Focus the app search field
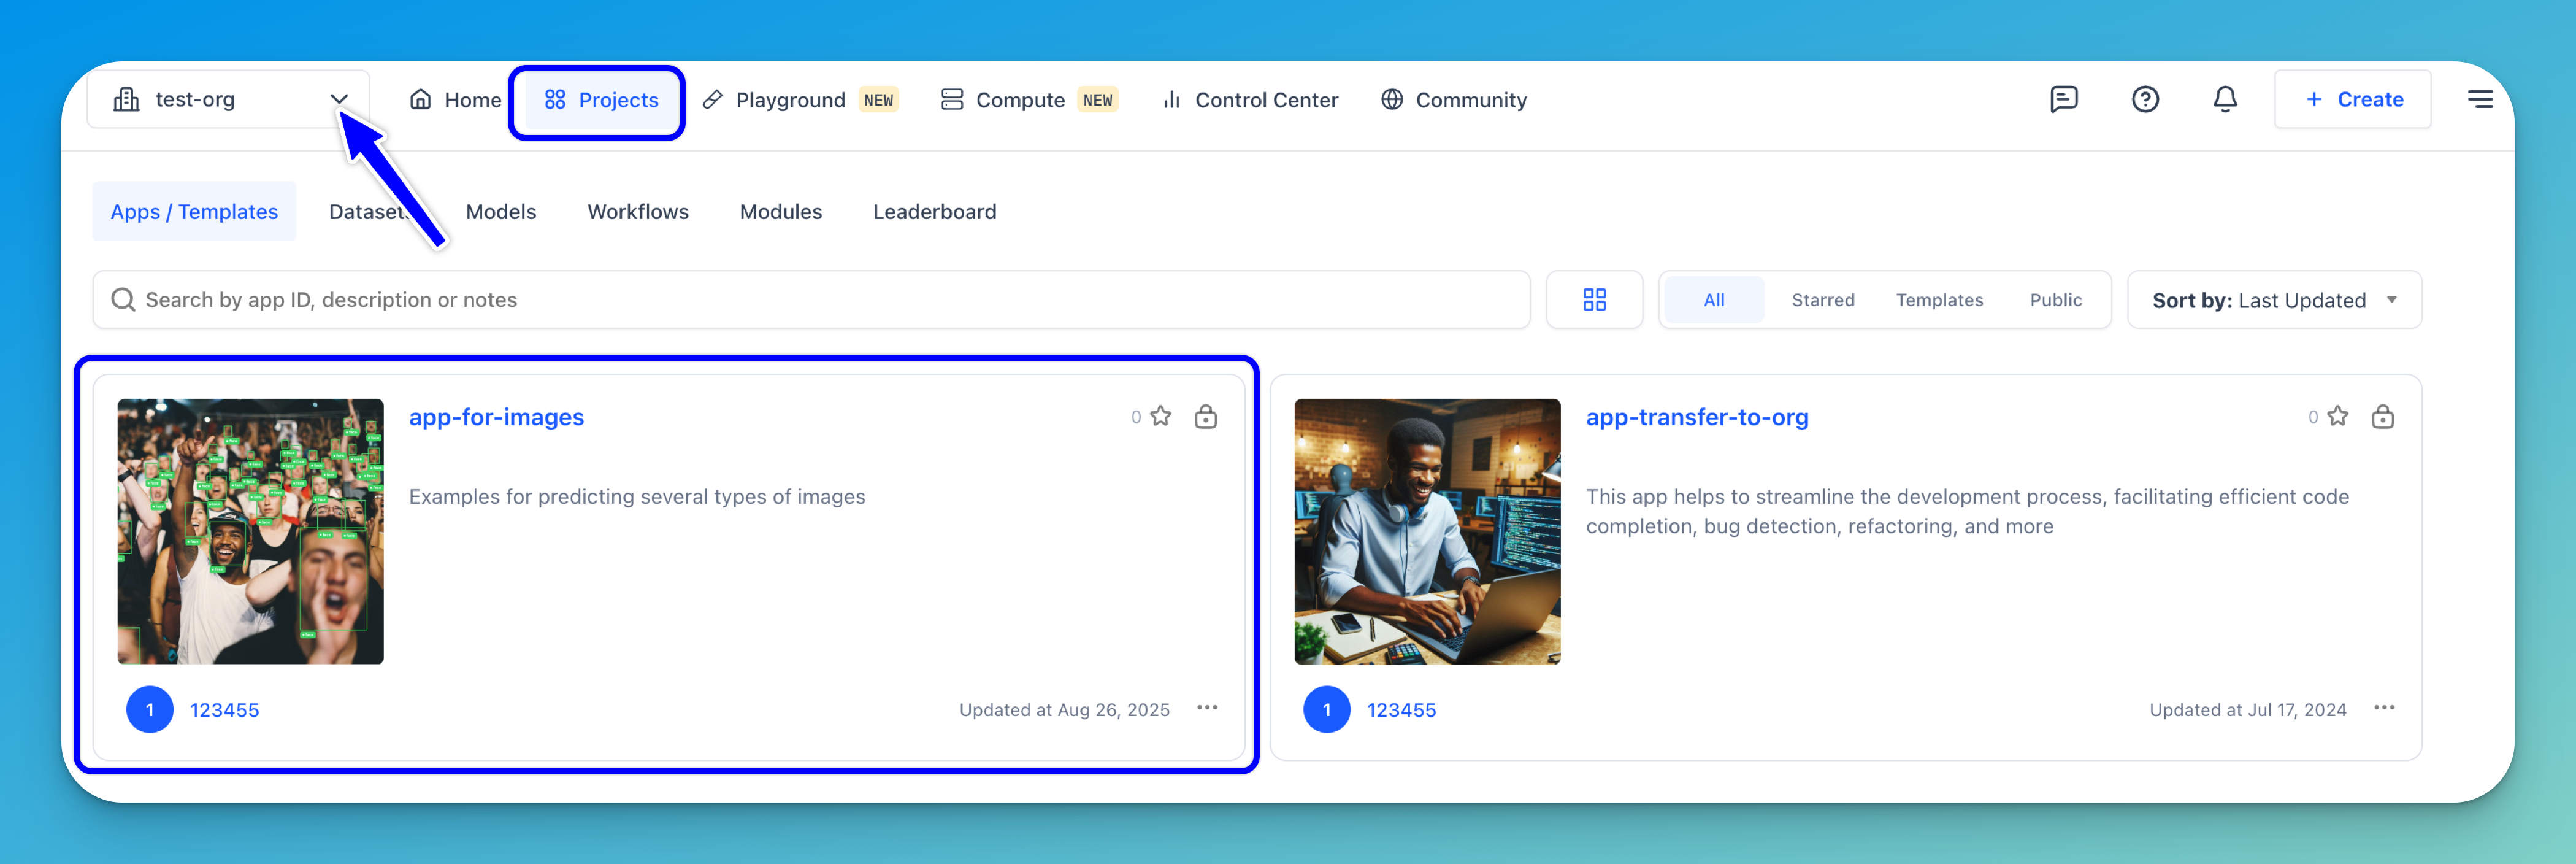The width and height of the screenshot is (2576, 864). pyautogui.click(x=811, y=299)
